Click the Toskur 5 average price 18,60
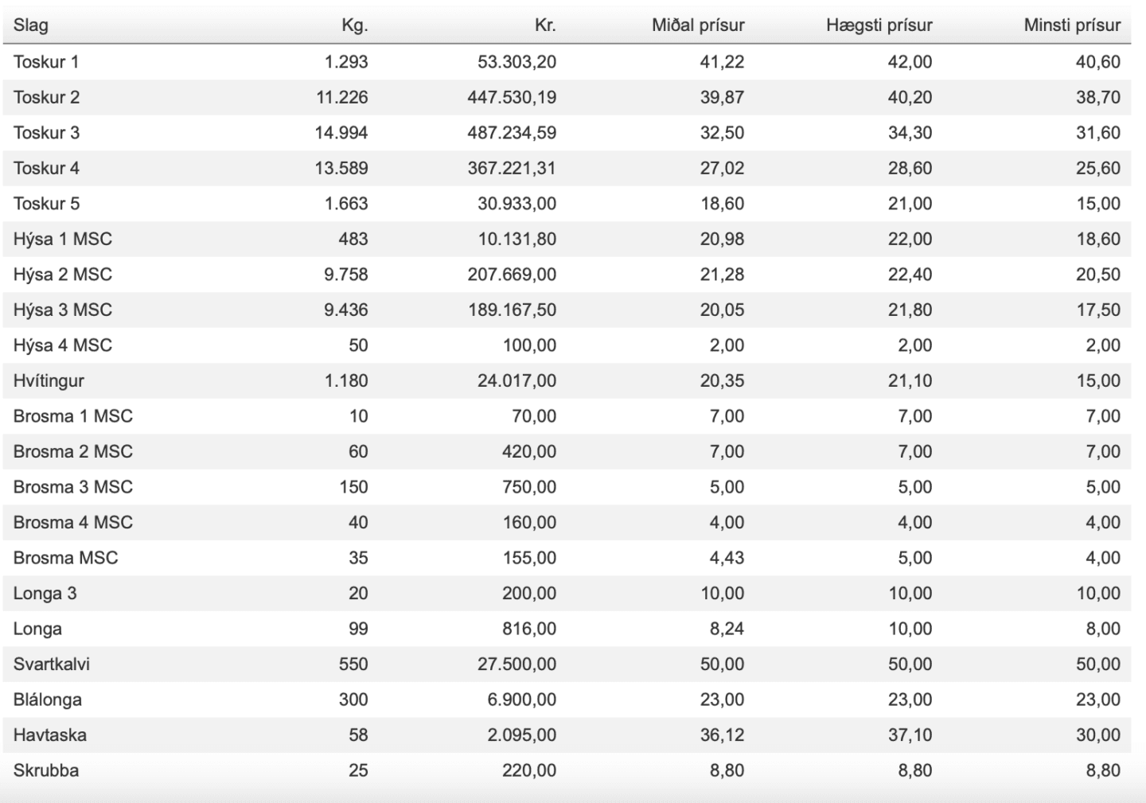The height and width of the screenshot is (803, 1146). [x=722, y=204]
